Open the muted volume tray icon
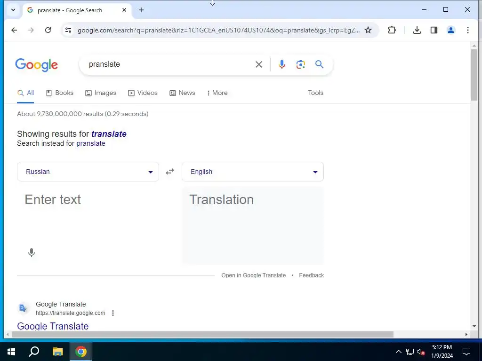The width and height of the screenshot is (482, 361). click(x=421, y=352)
